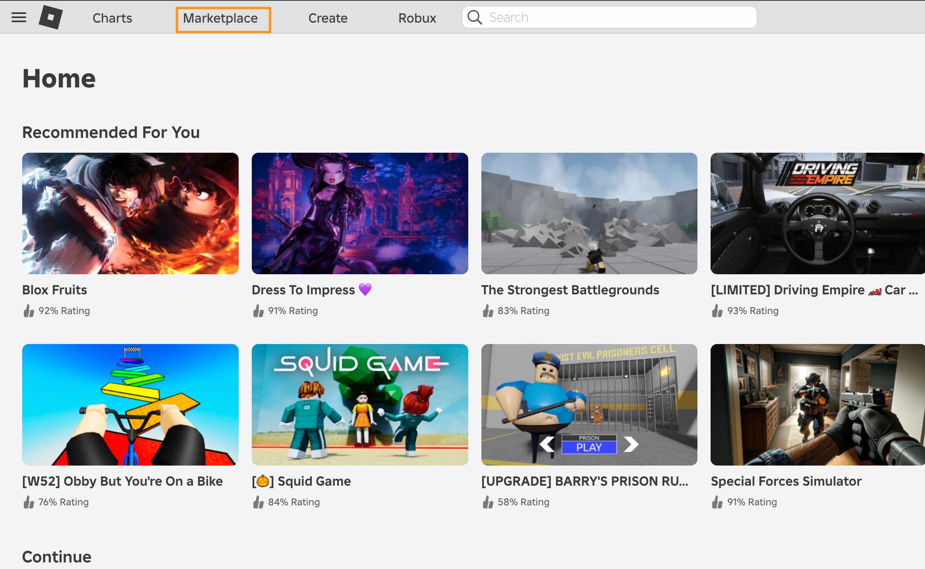The image size is (925, 569).
Task: Click the 84% Rating text
Action: 294,502
